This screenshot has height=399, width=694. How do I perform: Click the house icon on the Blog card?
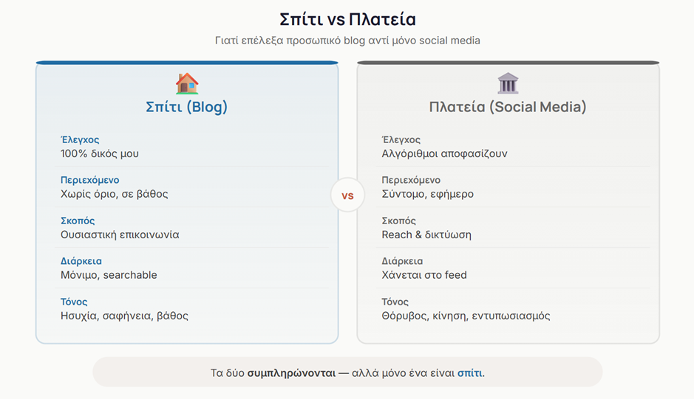pos(187,83)
